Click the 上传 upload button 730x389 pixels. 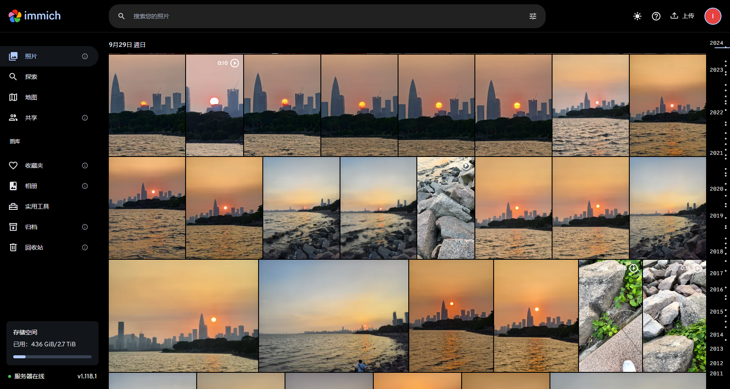point(682,16)
